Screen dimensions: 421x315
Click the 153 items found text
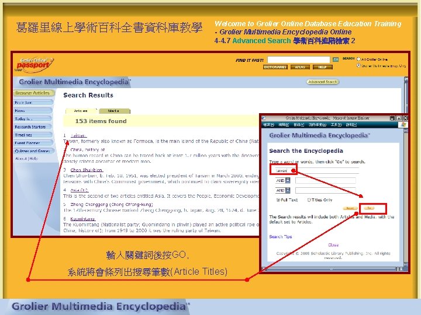101,121
